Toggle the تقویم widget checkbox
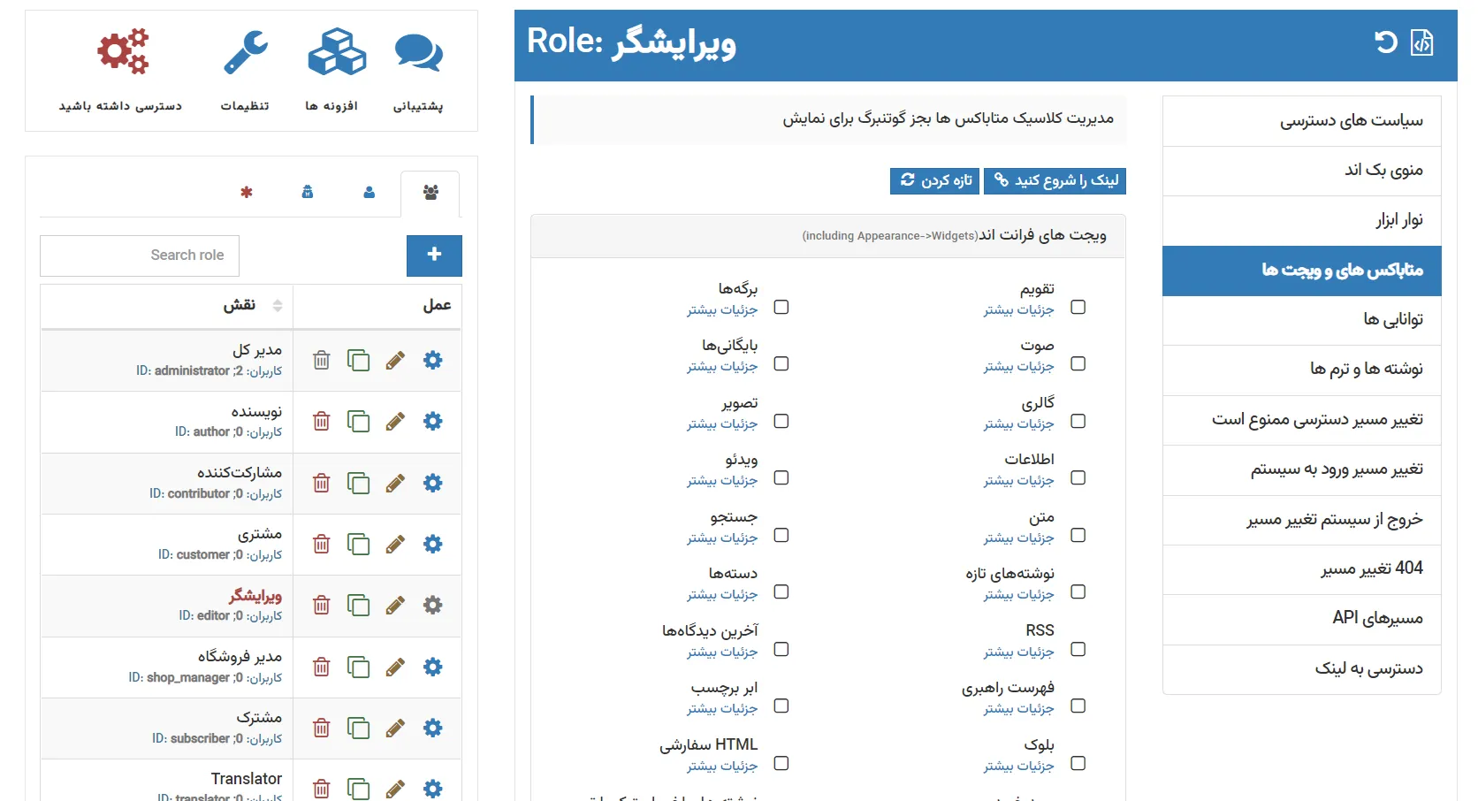 click(x=1078, y=307)
